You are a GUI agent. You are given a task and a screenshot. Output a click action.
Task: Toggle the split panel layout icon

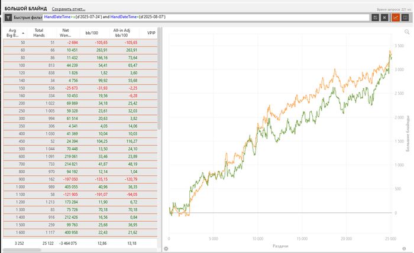(405, 18)
